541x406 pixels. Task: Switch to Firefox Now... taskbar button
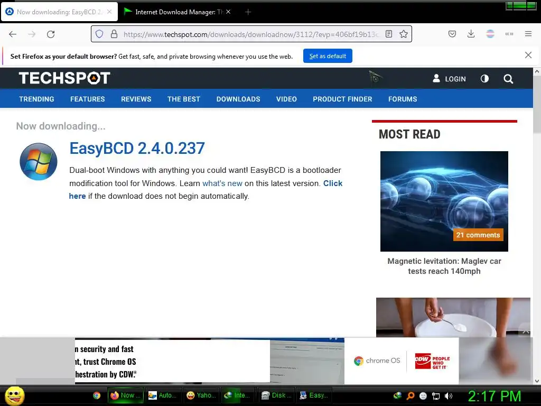click(x=125, y=395)
